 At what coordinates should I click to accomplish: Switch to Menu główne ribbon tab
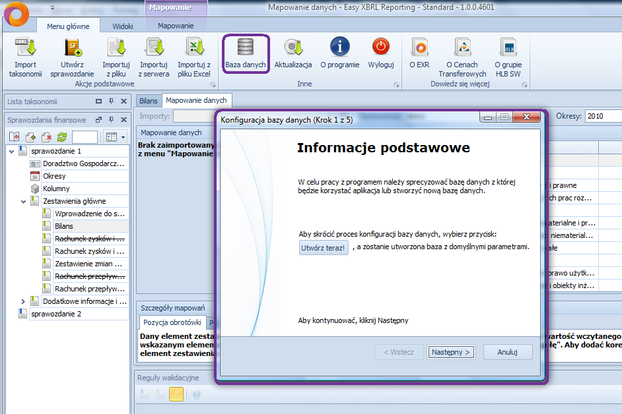[x=68, y=26]
